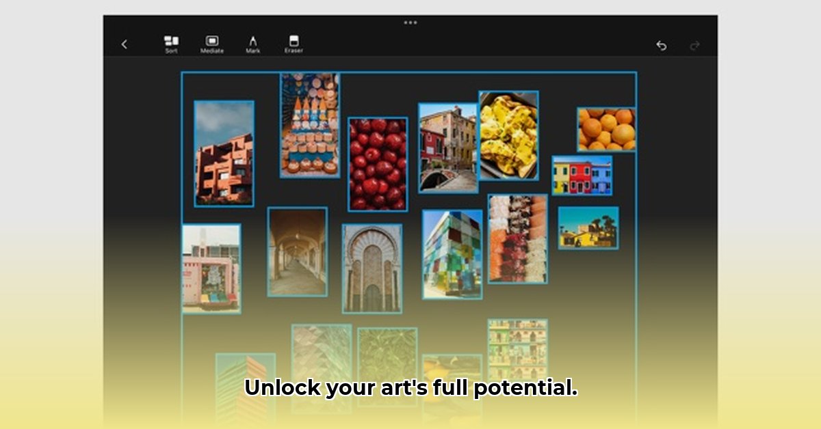
Task: Select the colorful spice market photo
Action: pyautogui.click(x=309, y=125)
